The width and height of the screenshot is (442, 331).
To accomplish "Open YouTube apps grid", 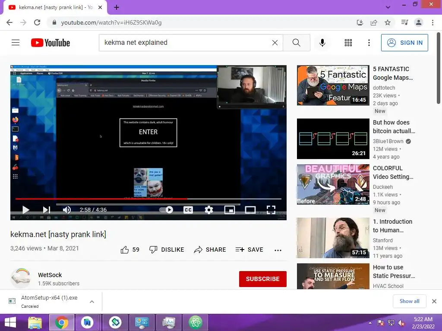I will 348,43.
